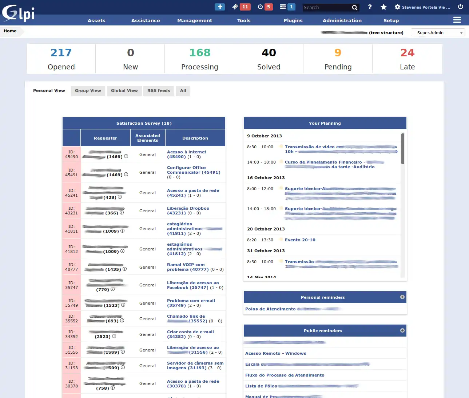This screenshot has height=398, width=469.
Task: Save page as bookmark with star icon
Action: 383,7
